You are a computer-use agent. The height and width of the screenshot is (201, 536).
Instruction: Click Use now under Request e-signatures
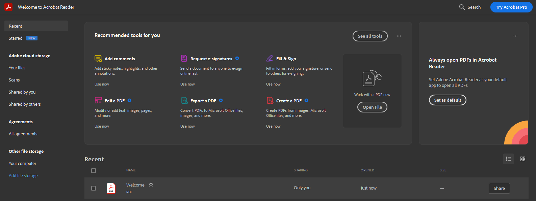[x=187, y=84]
